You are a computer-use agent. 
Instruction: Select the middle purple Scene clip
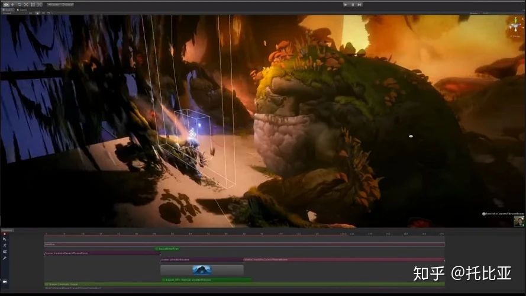point(202,259)
